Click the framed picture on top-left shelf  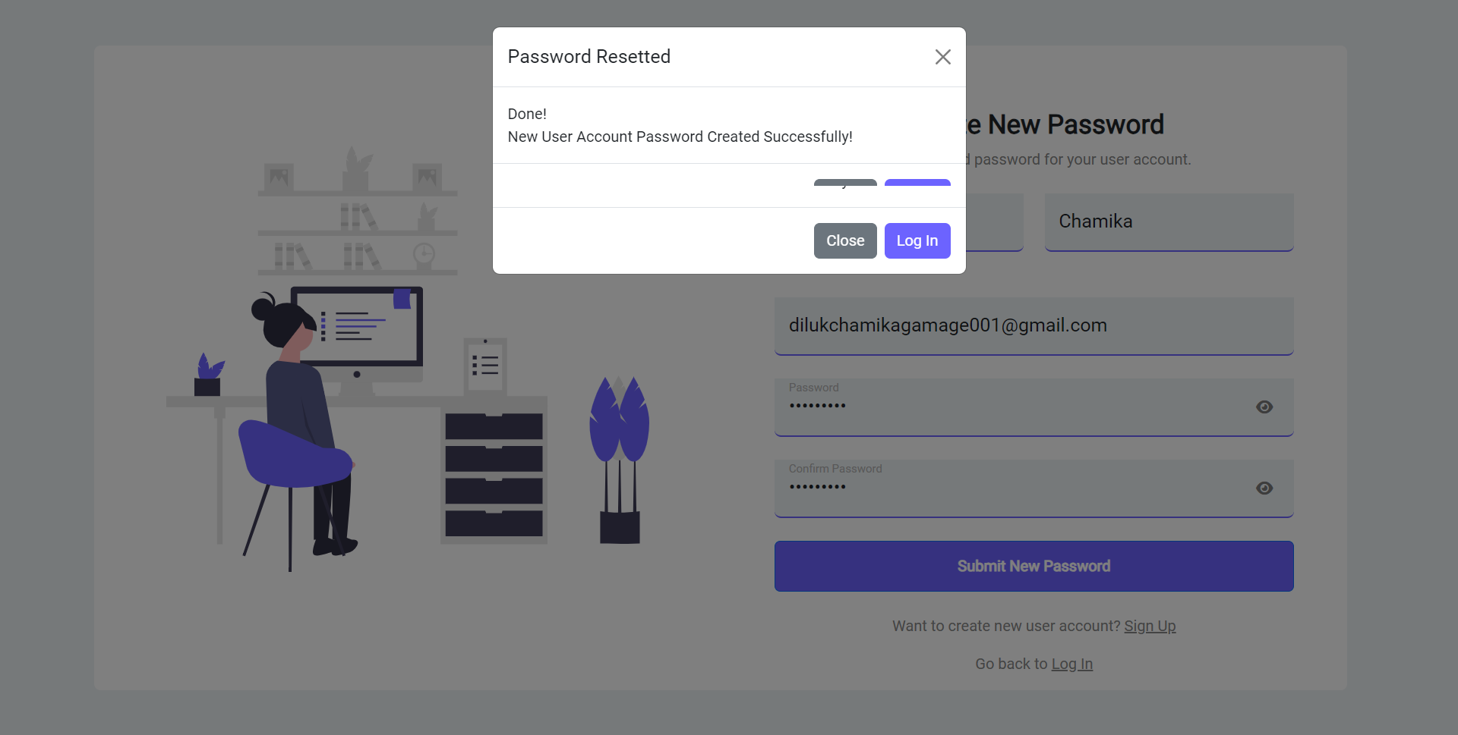tap(279, 177)
